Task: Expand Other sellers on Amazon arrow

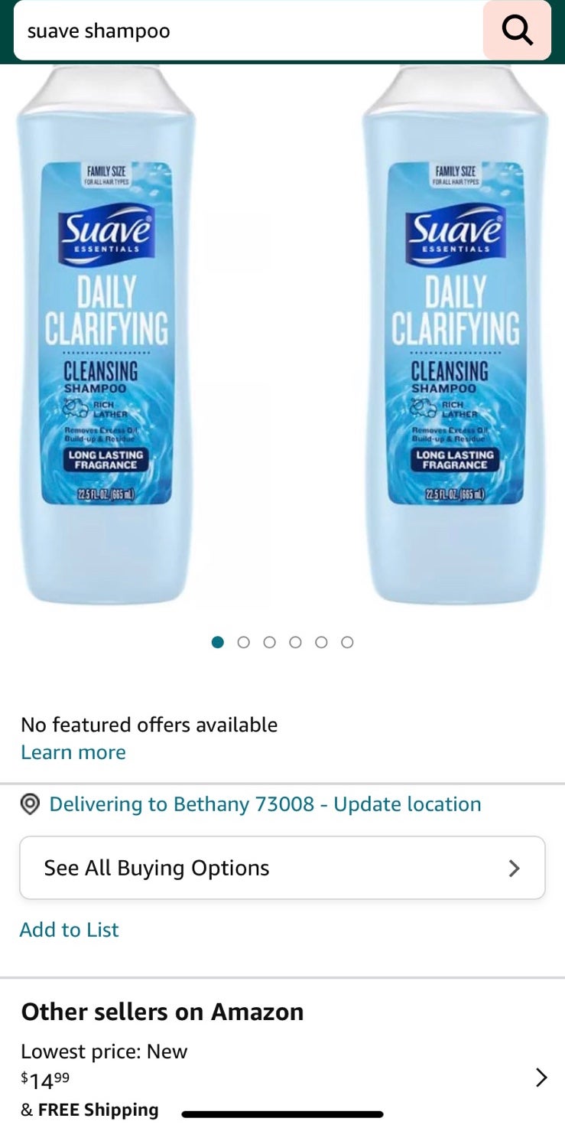Action: pos(541,1077)
